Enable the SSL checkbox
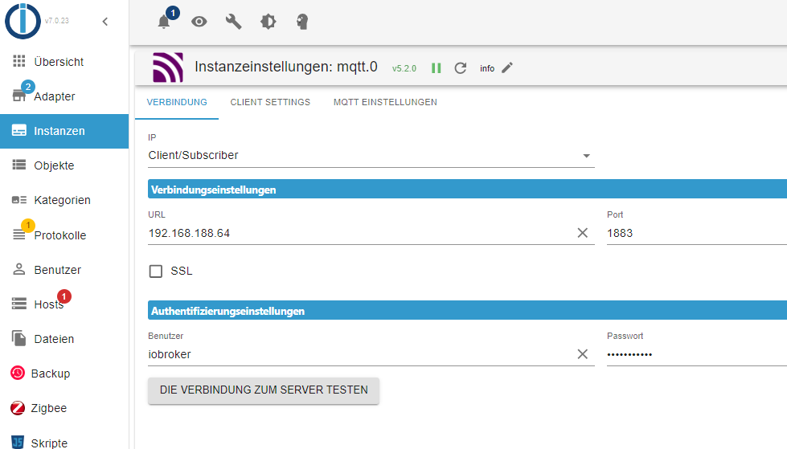The height and width of the screenshot is (449, 787). coord(156,271)
